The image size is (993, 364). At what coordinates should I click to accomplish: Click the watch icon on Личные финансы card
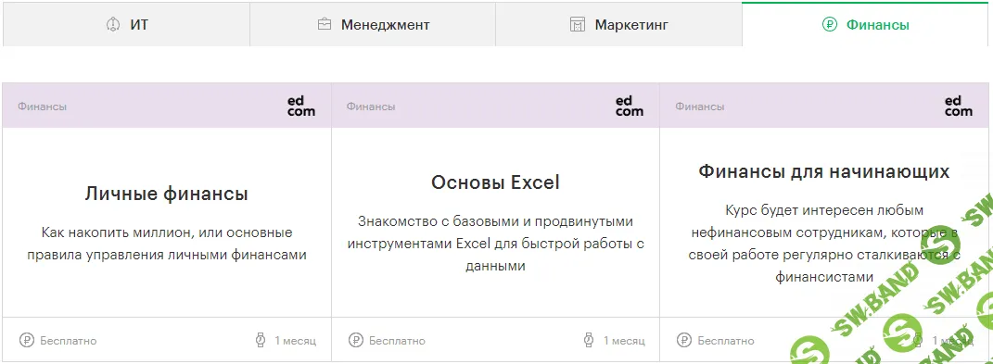(260, 341)
